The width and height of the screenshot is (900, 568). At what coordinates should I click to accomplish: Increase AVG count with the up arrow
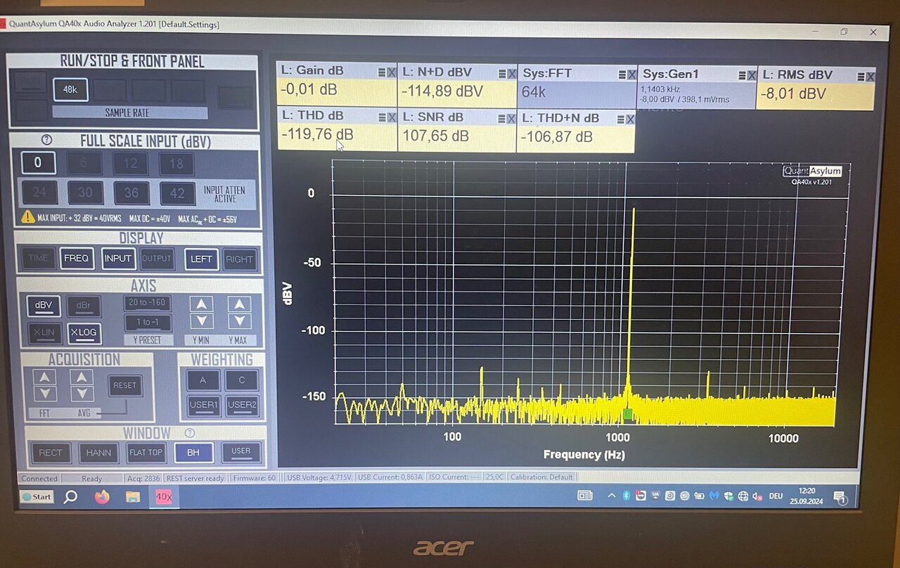tap(82, 377)
